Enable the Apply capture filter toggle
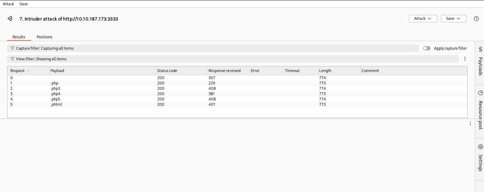 [x=427, y=48]
